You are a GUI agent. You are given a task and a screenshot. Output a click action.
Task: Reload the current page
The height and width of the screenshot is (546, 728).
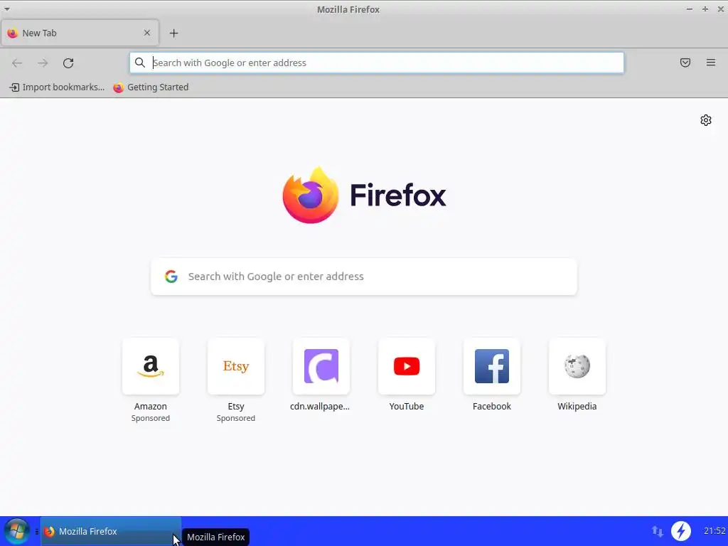point(68,63)
